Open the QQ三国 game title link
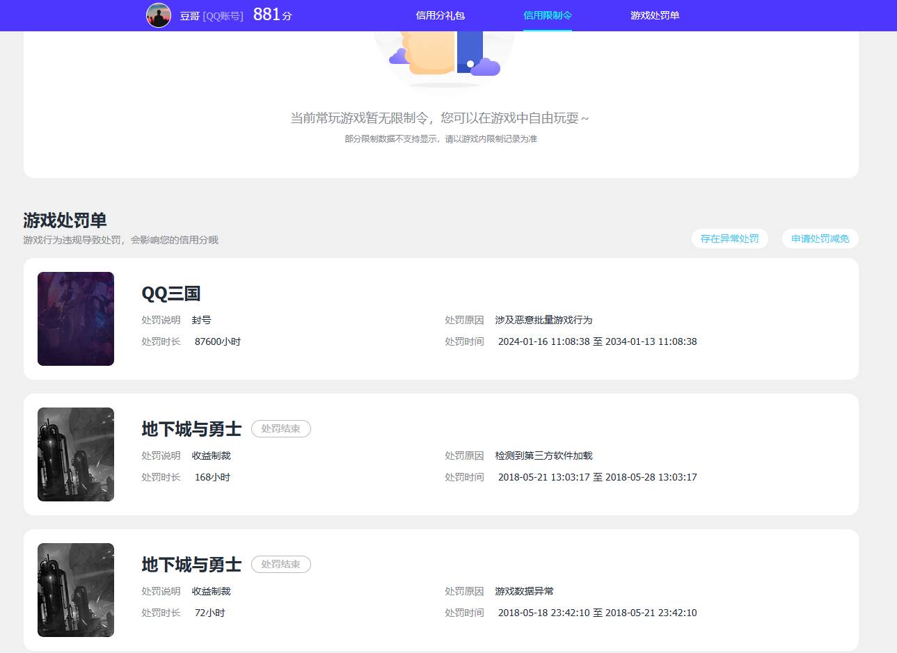Viewport: 897px width, 653px height. (171, 293)
